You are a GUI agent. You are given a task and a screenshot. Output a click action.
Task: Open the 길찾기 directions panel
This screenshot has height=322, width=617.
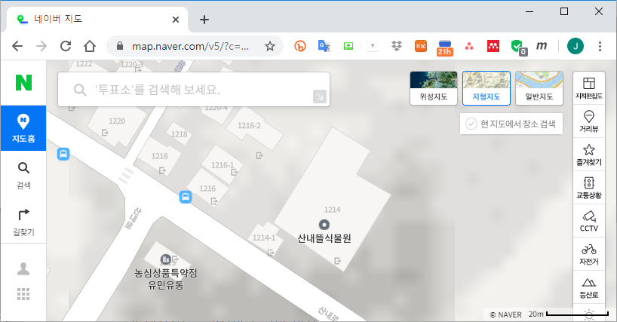[23, 222]
